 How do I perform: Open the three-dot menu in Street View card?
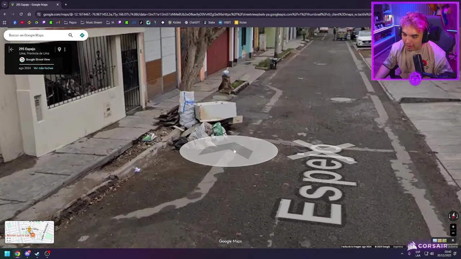(65, 49)
